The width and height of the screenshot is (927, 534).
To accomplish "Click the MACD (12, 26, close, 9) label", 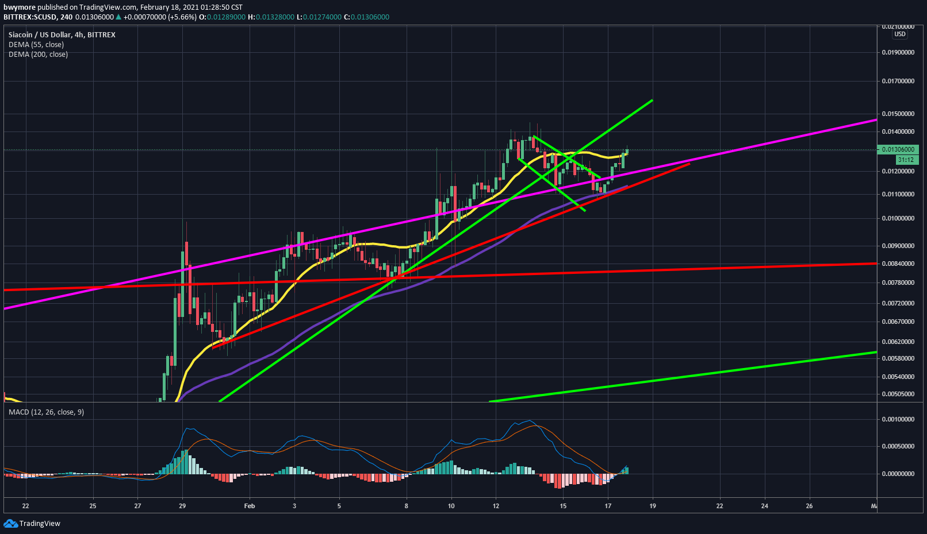I will click(x=46, y=412).
